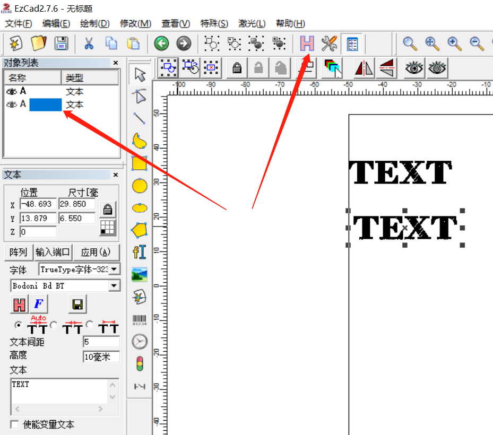The height and width of the screenshot is (435, 493).
Task: Click the 应用(A) button
Action: point(96,253)
